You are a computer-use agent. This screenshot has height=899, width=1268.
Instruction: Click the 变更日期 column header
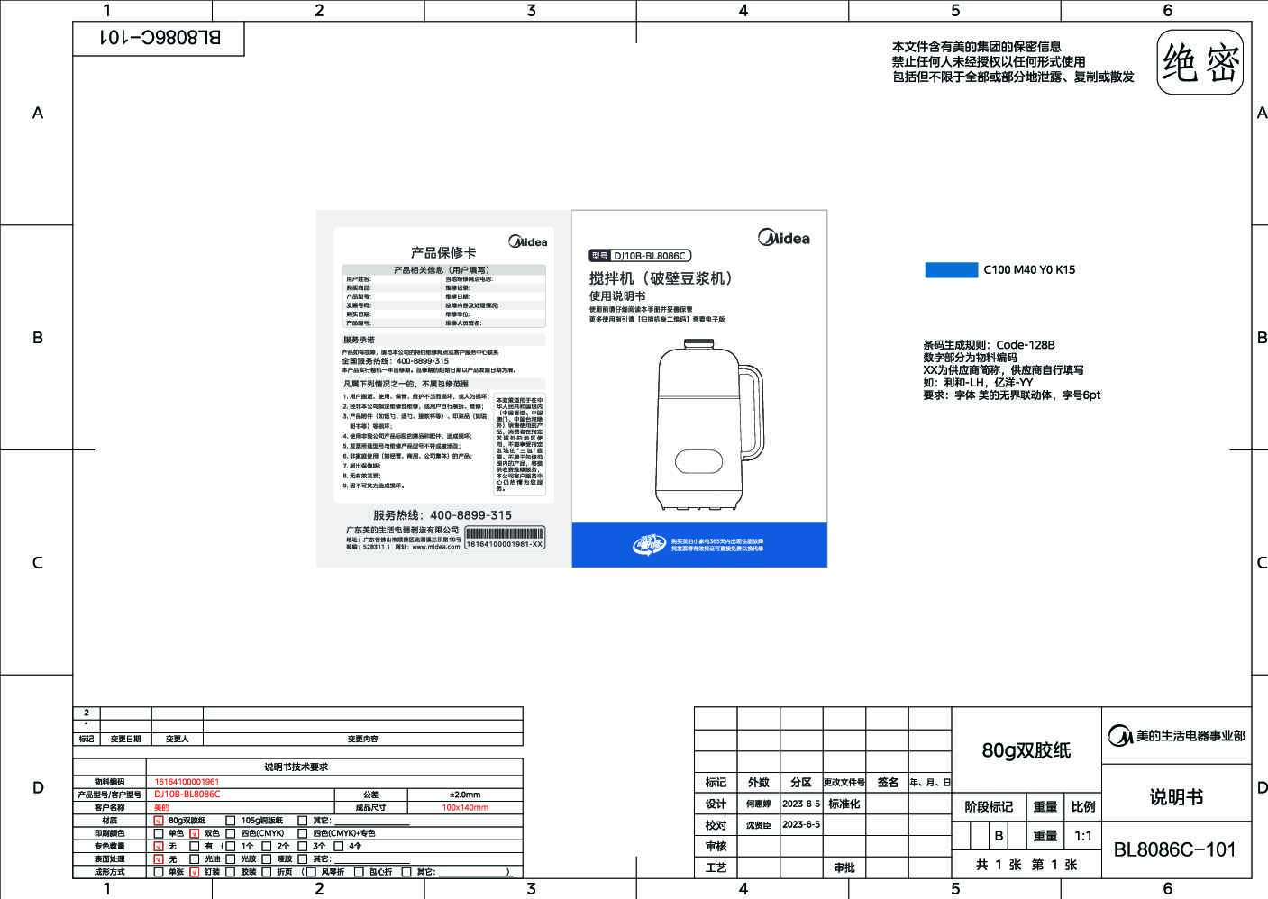[x=125, y=739]
